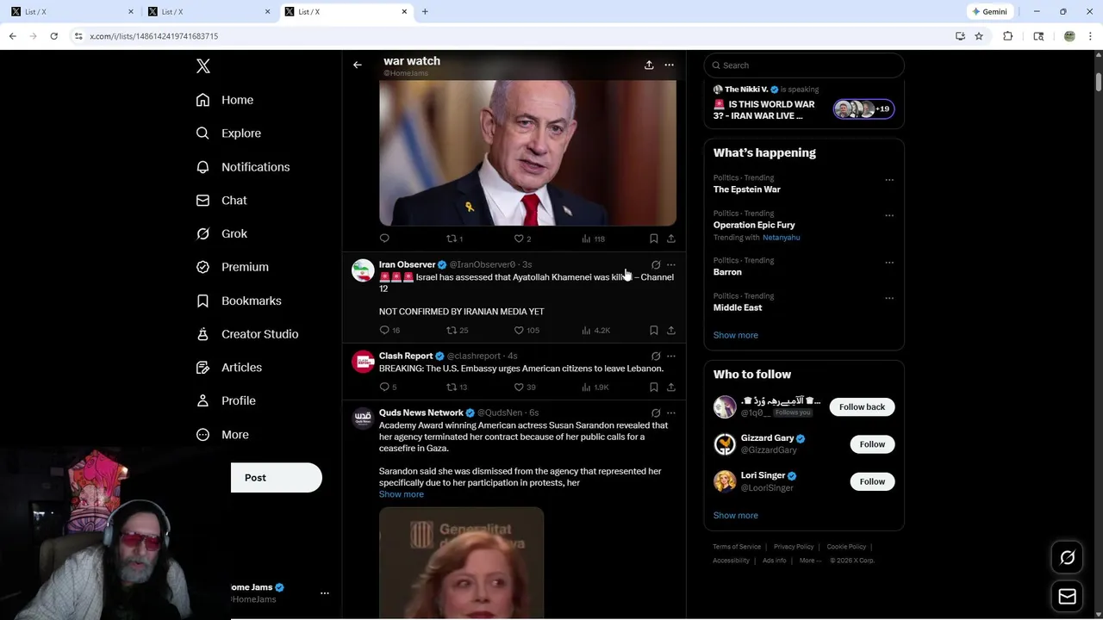Ask Grok about the Clash Report post
The image size is (1103, 620).
point(656,356)
